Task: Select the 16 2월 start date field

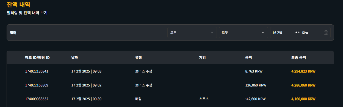Action: (x=277, y=33)
